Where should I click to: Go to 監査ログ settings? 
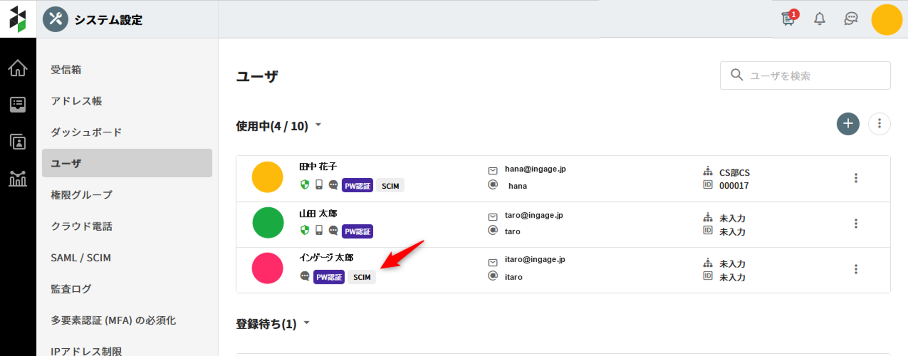pos(71,289)
